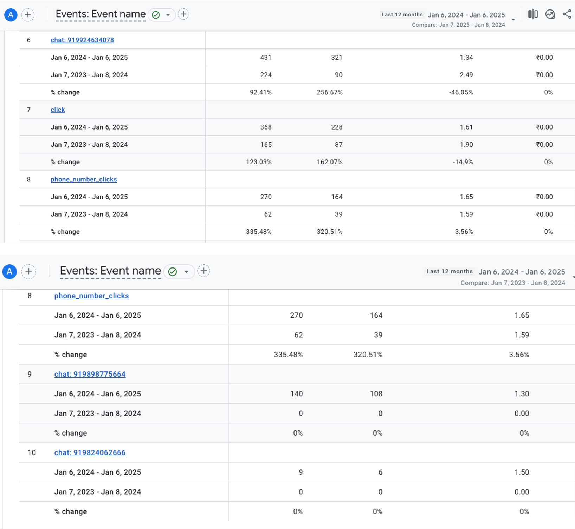
Task: Click the A segment badge in upper report
Action: pyautogui.click(x=11, y=15)
